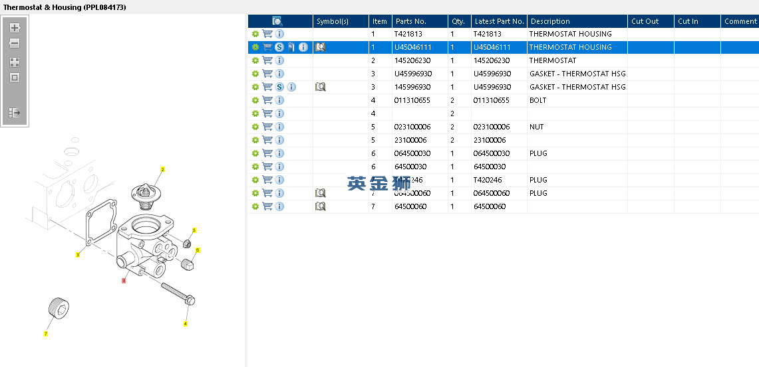759x367 pixels.
Task: Click Parts No. cell 145206230
Action: (x=420, y=60)
